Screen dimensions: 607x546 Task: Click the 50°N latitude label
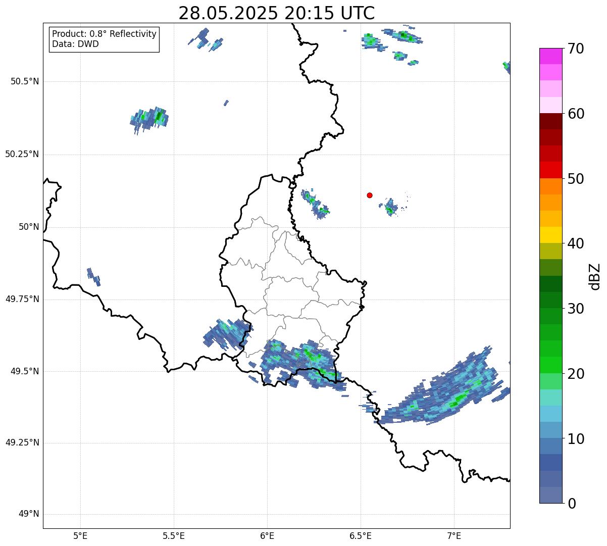click(x=29, y=227)
